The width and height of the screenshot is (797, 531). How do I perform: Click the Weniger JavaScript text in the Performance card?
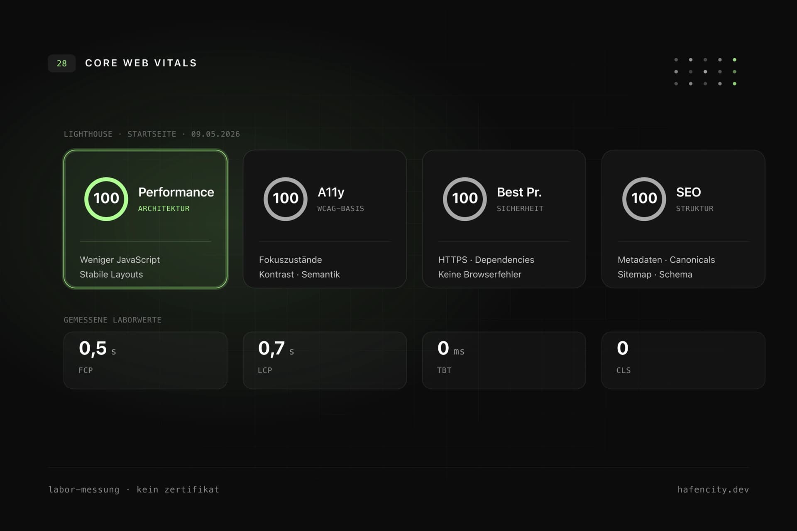click(120, 260)
